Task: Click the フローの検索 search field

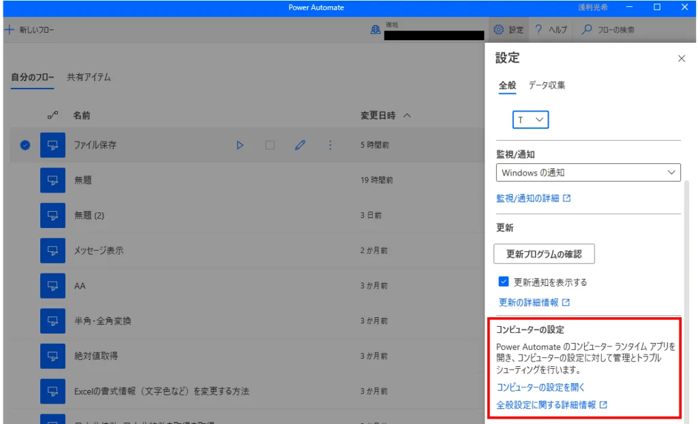Action: coord(612,30)
